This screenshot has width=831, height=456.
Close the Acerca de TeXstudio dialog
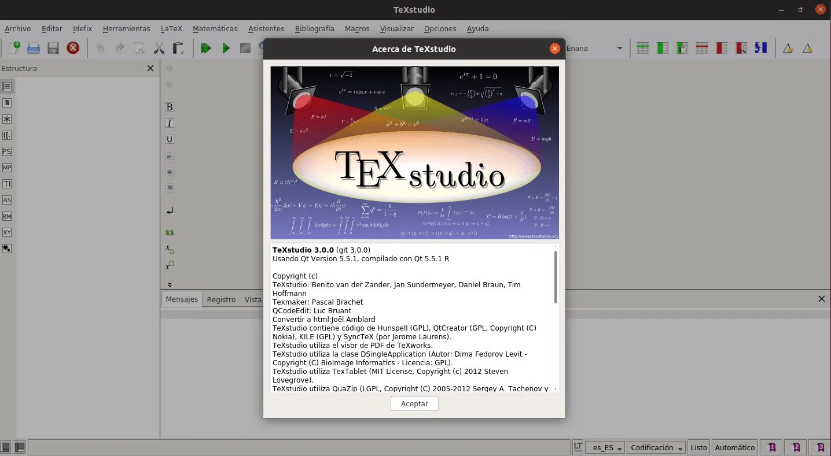(555, 49)
